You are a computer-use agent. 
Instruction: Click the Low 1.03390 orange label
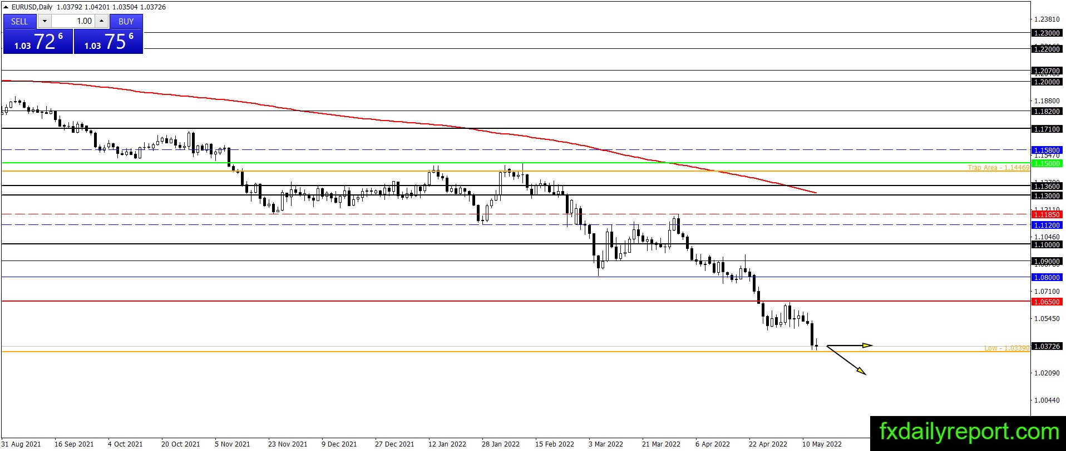point(1006,348)
